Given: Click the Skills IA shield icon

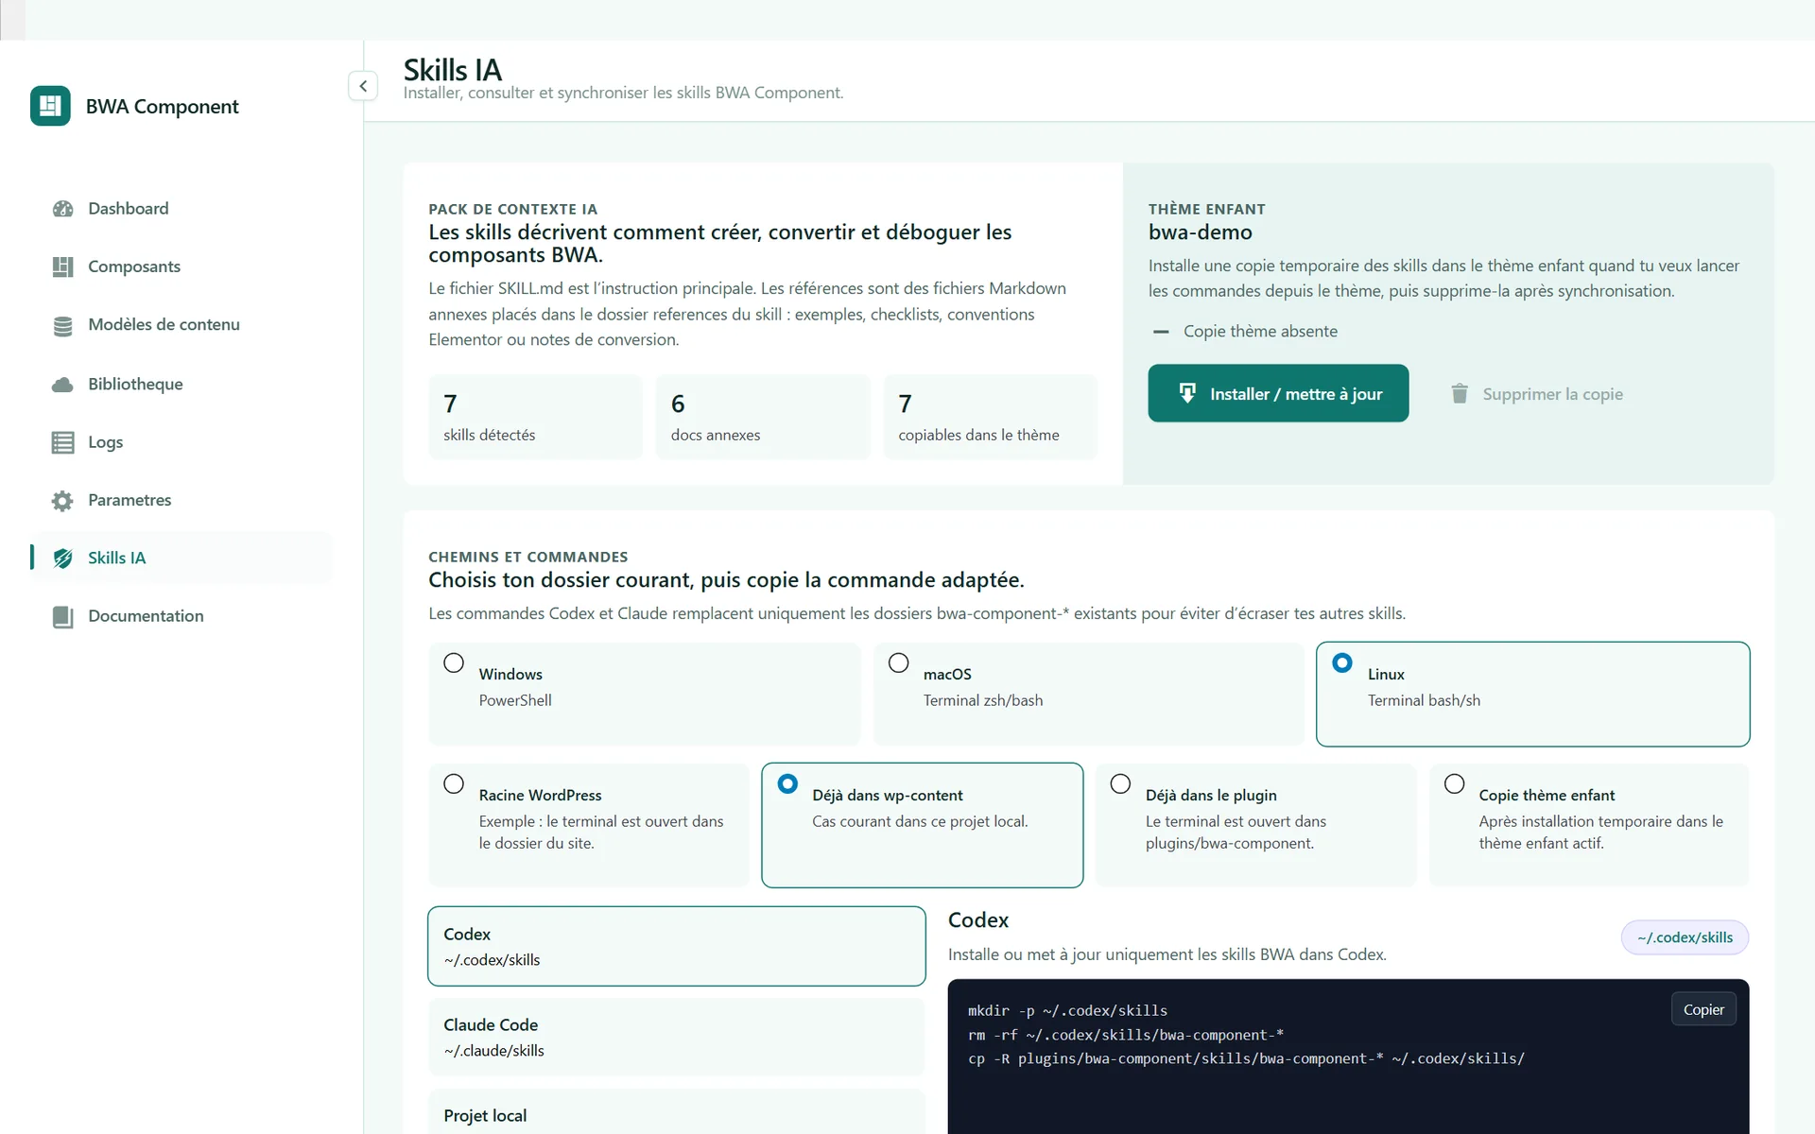Looking at the screenshot, I should click(62, 558).
